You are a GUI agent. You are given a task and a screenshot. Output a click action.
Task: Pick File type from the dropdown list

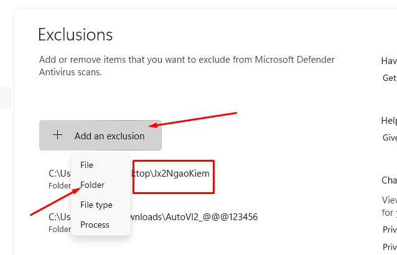(x=96, y=205)
